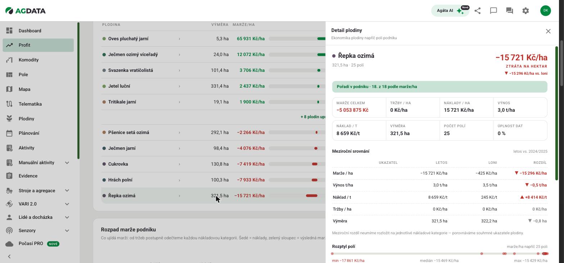Select Pšenice setá ozimá row
The height and width of the screenshot is (263, 564).
213,133
